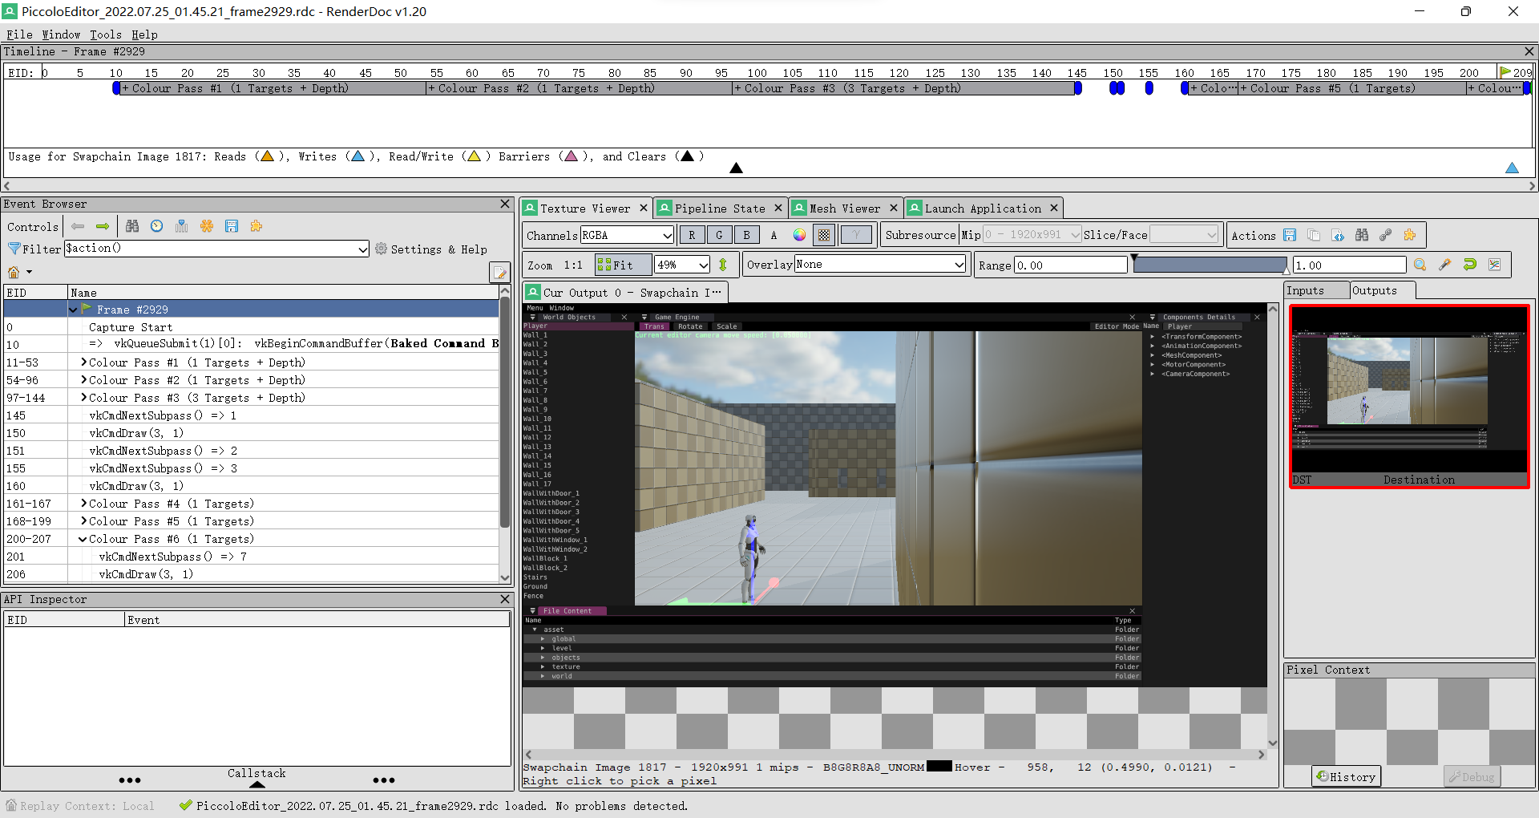
Task: Toggle the gamma display button
Action: 856,235
